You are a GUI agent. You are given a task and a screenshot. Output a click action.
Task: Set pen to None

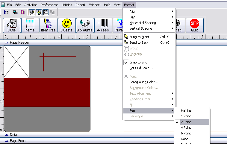pyautogui.click(x=192, y=139)
